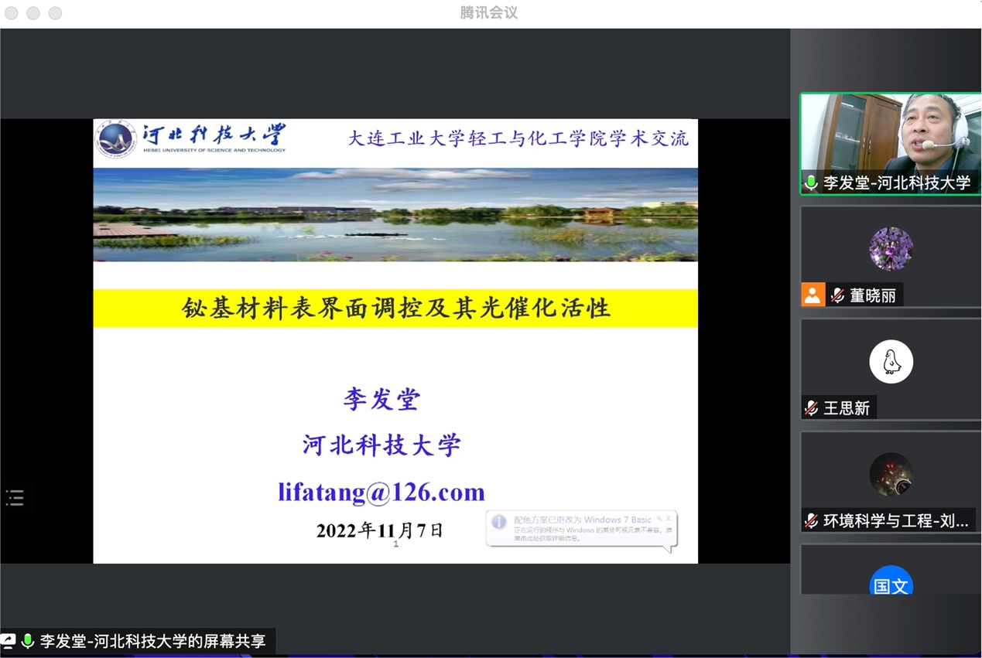
Task: Click the screen share icon at bottom left
Action: pyautogui.click(x=8, y=641)
